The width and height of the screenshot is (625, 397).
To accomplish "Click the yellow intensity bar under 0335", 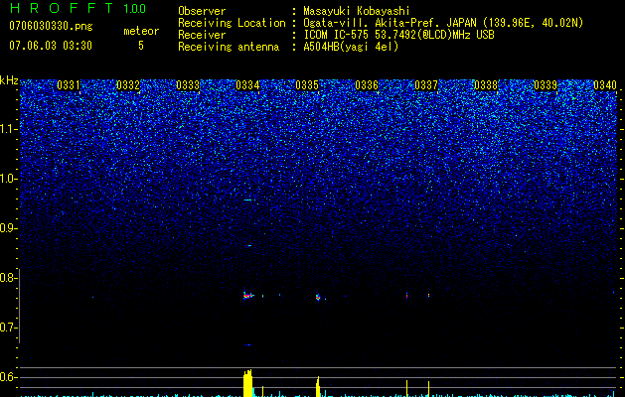I will 318,387.
